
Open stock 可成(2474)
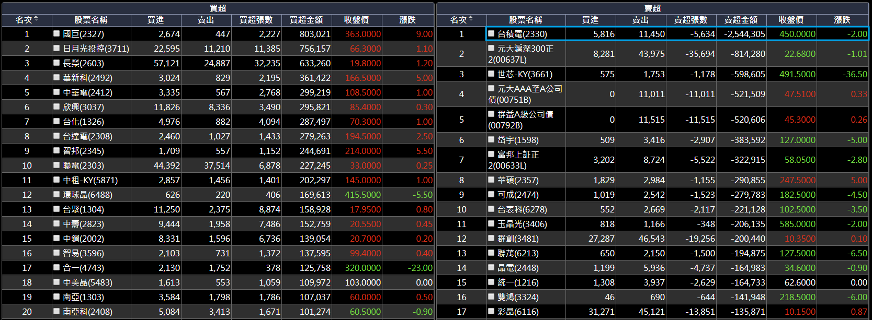pos(518,195)
